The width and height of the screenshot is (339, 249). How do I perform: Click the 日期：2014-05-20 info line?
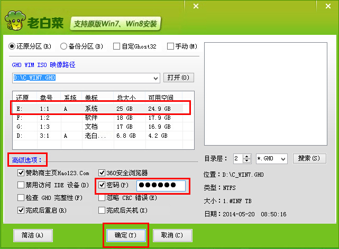tap(245, 214)
